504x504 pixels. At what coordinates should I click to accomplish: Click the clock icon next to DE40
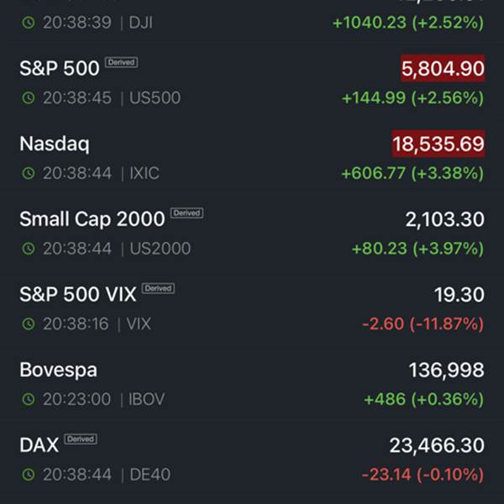[29, 475]
